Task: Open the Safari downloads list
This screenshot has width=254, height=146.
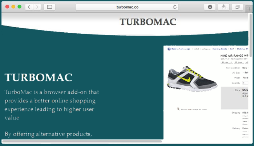Action: [x=210, y=7]
